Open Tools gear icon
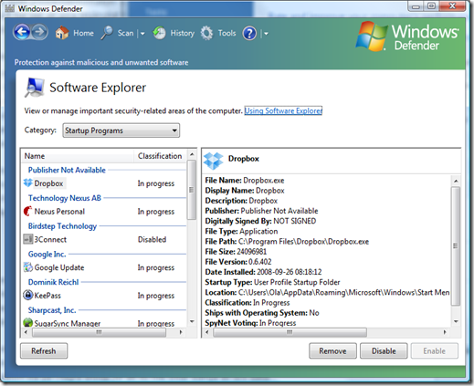The width and height of the screenshot is (474, 386). (x=207, y=33)
